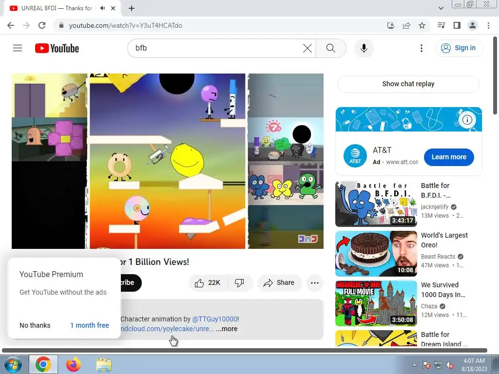Image resolution: width=499 pixels, height=374 pixels.
Task: Expand description with ...more
Action: pos(227,329)
